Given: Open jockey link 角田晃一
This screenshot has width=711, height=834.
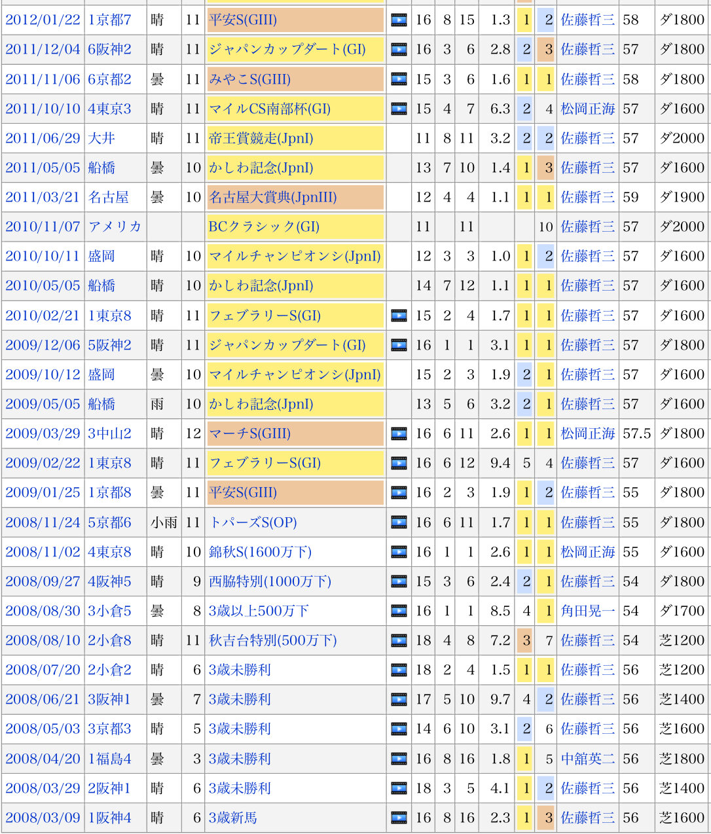Looking at the screenshot, I should [587, 611].
